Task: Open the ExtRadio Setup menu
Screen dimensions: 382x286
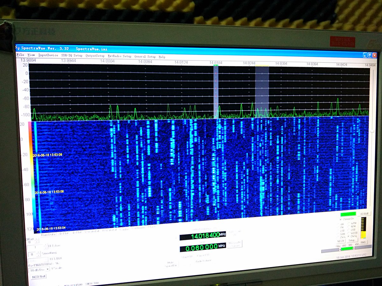Action: click(x=119, y=56)
